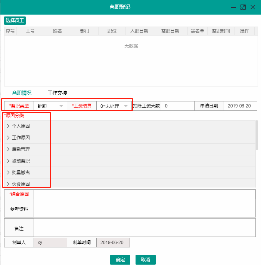Click into the 备注 text area
The width and height of the screenshot is (261, 265).
(145, 228)
